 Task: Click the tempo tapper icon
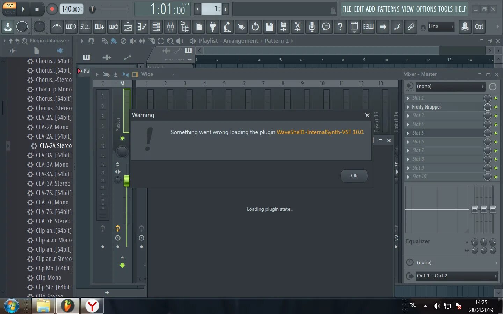[227, 27]
